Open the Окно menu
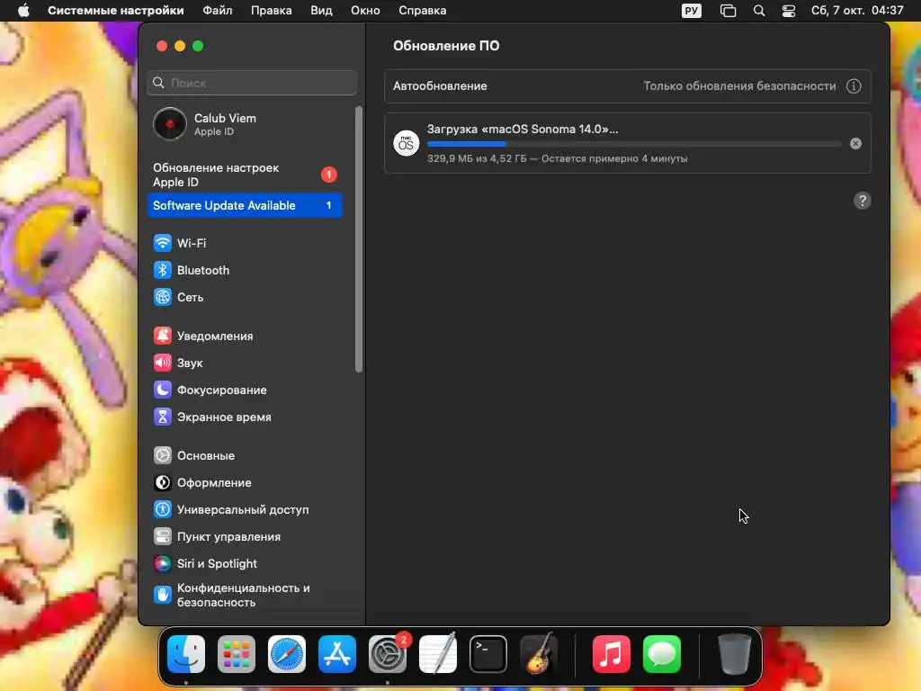Screen dimensions: 921x691 pos(365,11)
